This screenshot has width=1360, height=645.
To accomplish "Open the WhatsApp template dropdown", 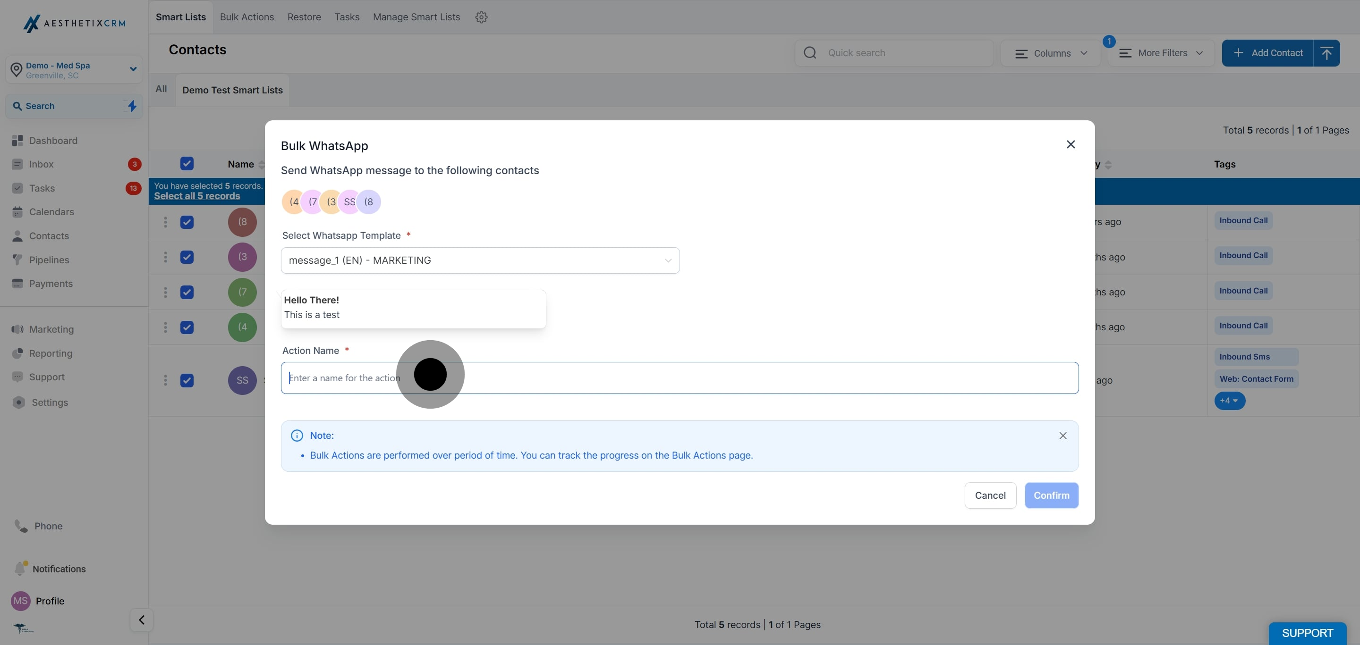I will [x=480, y=260].
